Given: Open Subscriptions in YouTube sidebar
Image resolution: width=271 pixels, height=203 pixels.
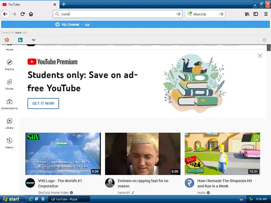Looking at the screenshot, I should coord(9,104).
